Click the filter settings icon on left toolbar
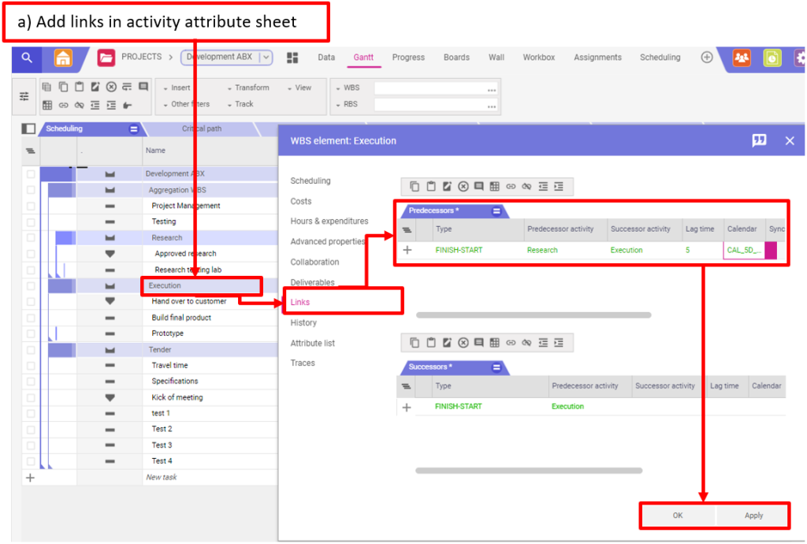Viewport: 807px width, 544px height. point(24,96)
